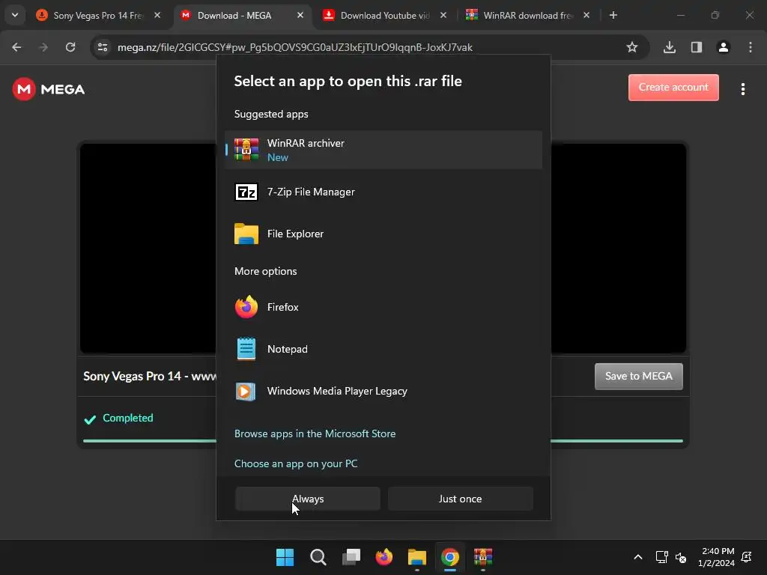Open File Explorer from the taskbar
The width and height of the screenshot is (767, 575).
[x=417, y=557]
